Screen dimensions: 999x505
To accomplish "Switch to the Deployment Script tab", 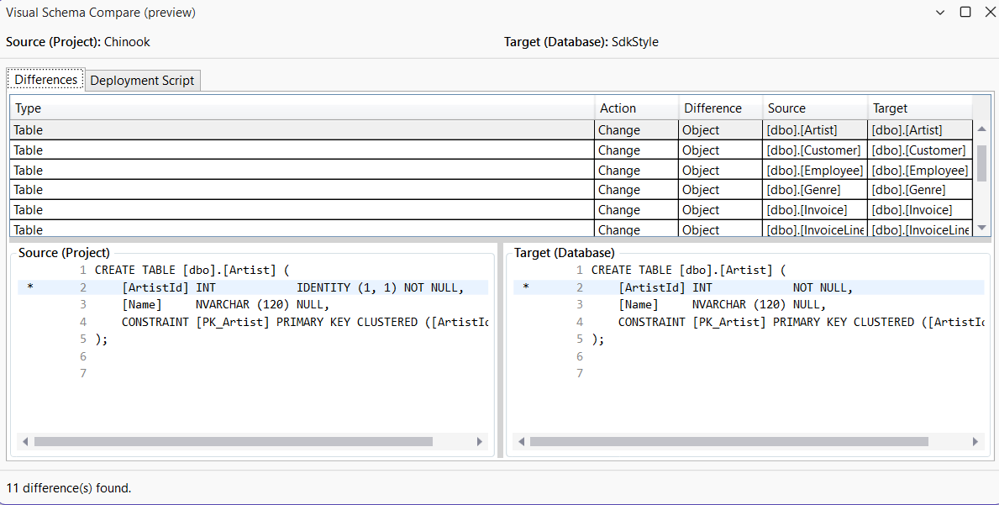I will click(x=142, y=80).
